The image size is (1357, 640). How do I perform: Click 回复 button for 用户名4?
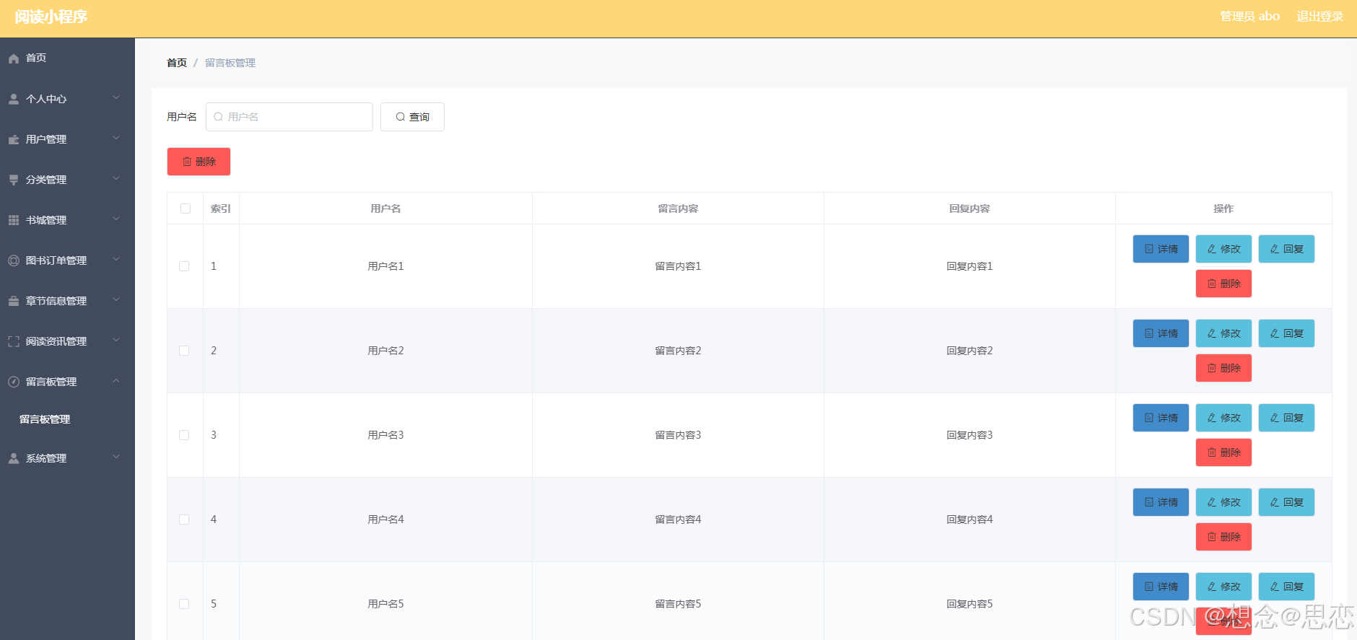1286,502
